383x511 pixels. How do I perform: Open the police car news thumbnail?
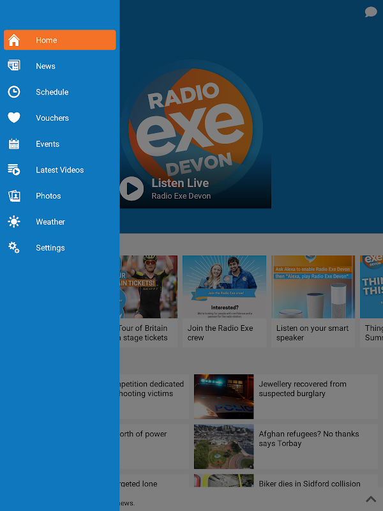224,396
